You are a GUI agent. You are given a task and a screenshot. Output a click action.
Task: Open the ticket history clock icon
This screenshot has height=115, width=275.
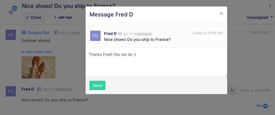coord(11,12)
